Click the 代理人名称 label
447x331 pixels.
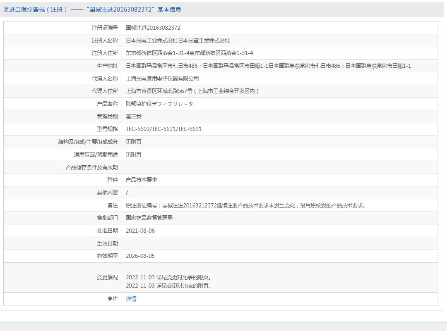click(x=105, y=79)
